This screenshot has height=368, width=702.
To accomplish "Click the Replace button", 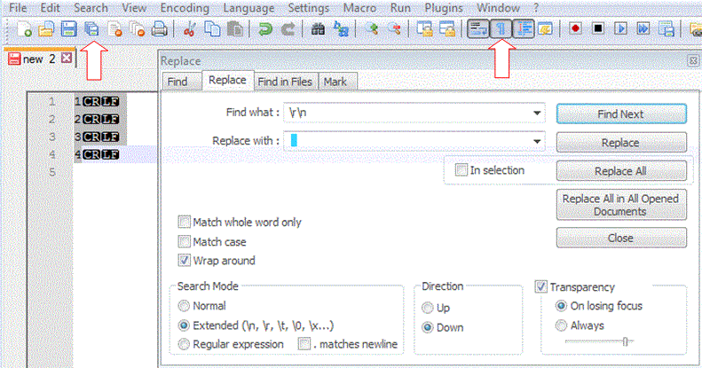I will (621, 143).
